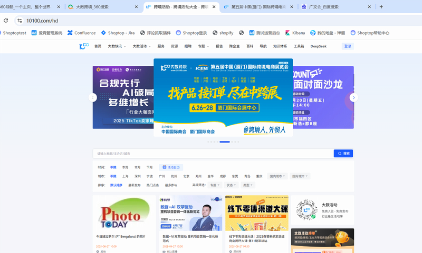Sort by 热门点击
Viewport: 422px width, 253px height.
pos(152,185)
